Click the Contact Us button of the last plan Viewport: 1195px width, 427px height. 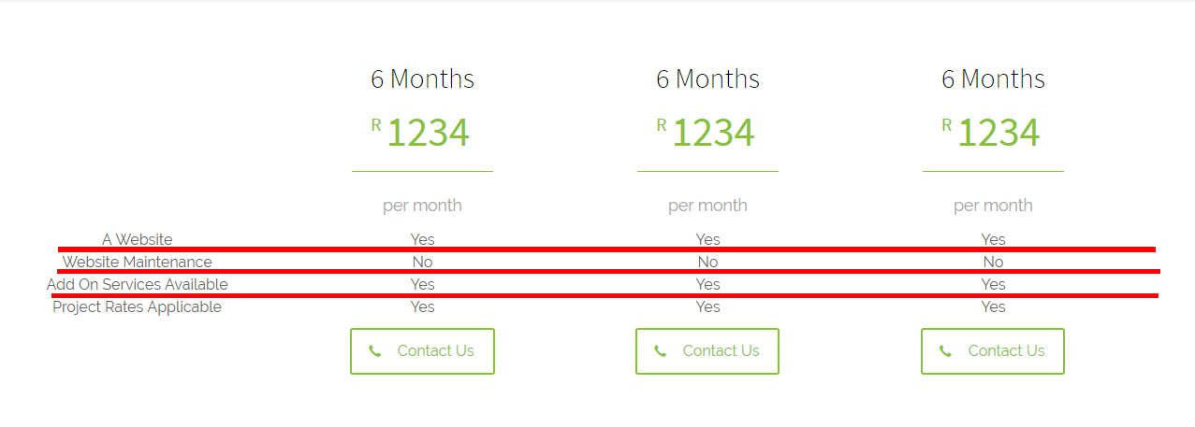993,351
